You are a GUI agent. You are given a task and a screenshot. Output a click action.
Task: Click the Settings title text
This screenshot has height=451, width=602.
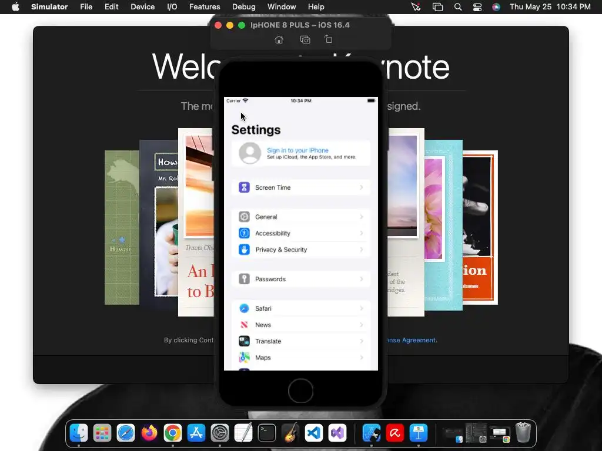click(x=256, y=130)
